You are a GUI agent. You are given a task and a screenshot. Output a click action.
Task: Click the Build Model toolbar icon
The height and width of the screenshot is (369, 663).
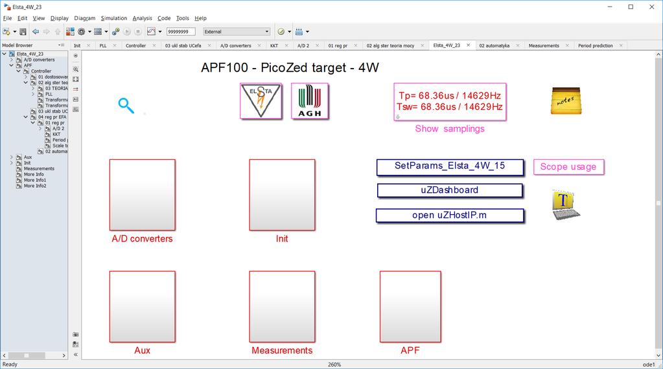click(299, 32)
